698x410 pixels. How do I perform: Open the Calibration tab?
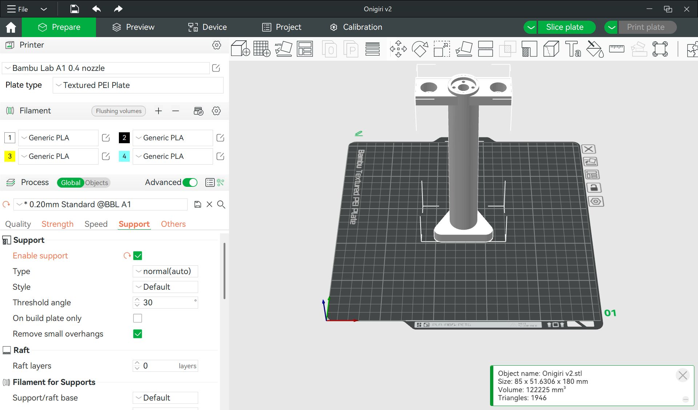pyautogui.click(x=356, y=27)
